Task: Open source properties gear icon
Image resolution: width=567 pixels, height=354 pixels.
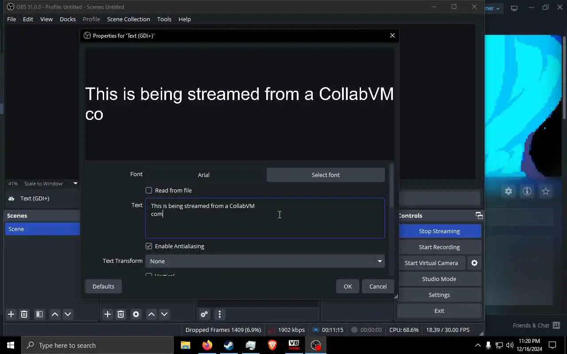Action: pyautogui.click(x=136, y=314)
